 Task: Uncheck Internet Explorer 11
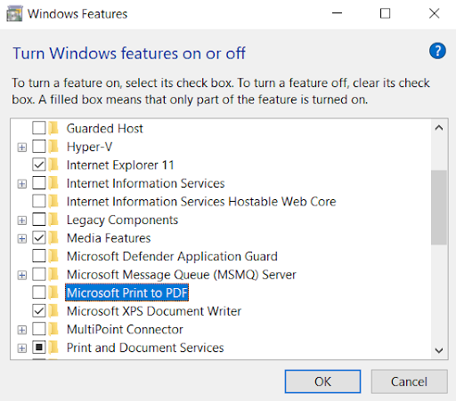pos(39,164)
